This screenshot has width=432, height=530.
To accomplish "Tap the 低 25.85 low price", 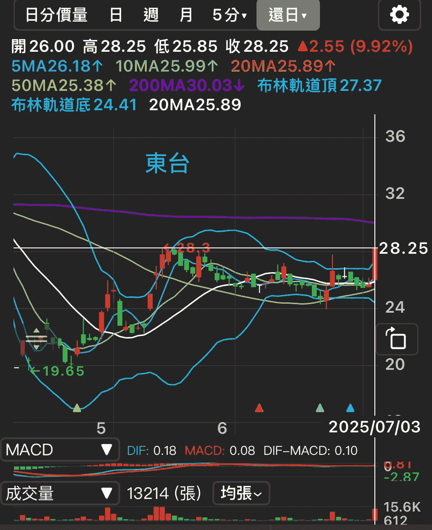I will tap(185, 46).
